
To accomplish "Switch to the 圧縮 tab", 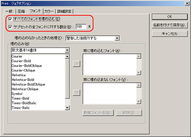I will click(x=21, y=11).
